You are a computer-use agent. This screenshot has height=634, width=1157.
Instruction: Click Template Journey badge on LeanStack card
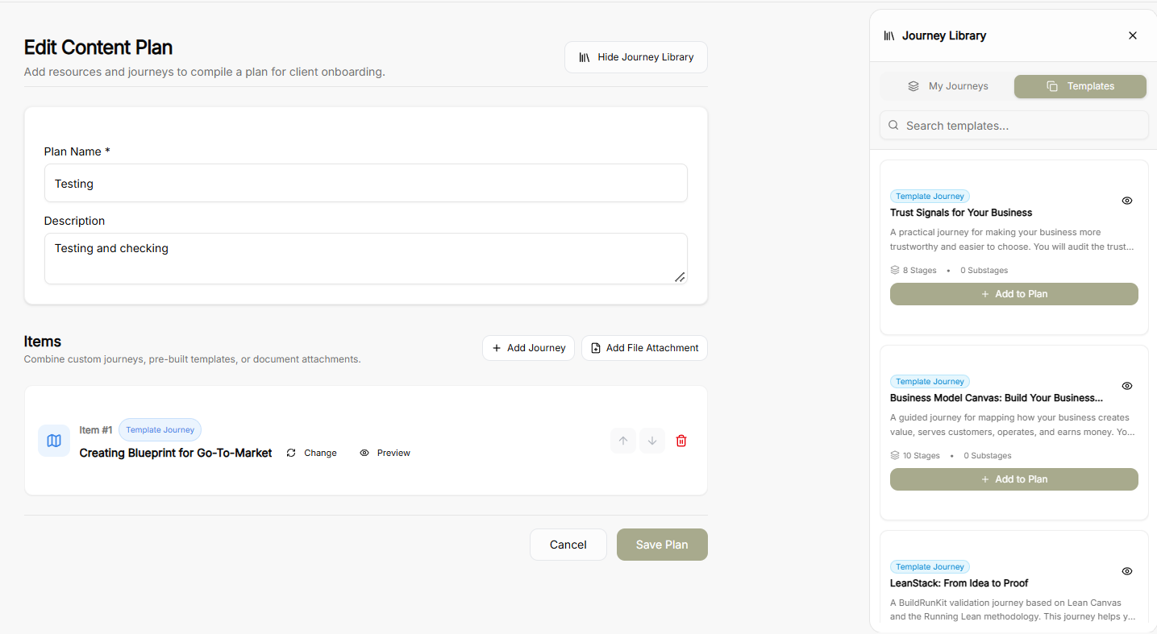click(930, 567)
